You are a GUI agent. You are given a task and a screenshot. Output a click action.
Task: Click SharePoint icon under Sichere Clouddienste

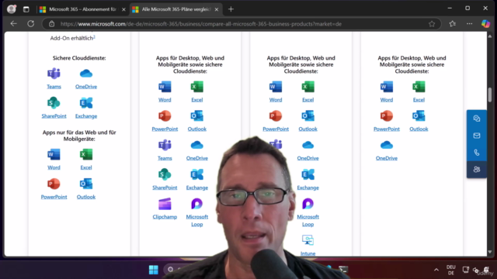coord(54,103)
